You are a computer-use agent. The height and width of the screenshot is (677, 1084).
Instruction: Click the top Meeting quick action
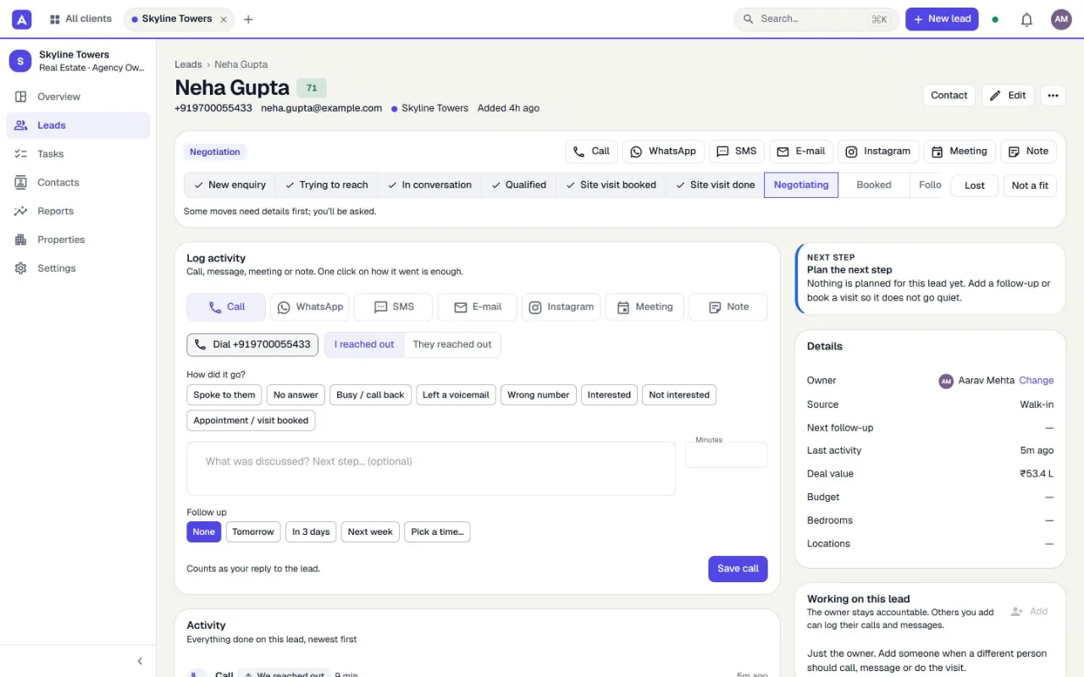coord(960,151)
